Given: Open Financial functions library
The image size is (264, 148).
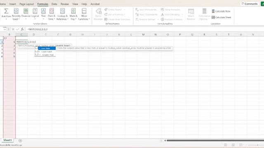Looking at the screenshot, I should point(26,14).
